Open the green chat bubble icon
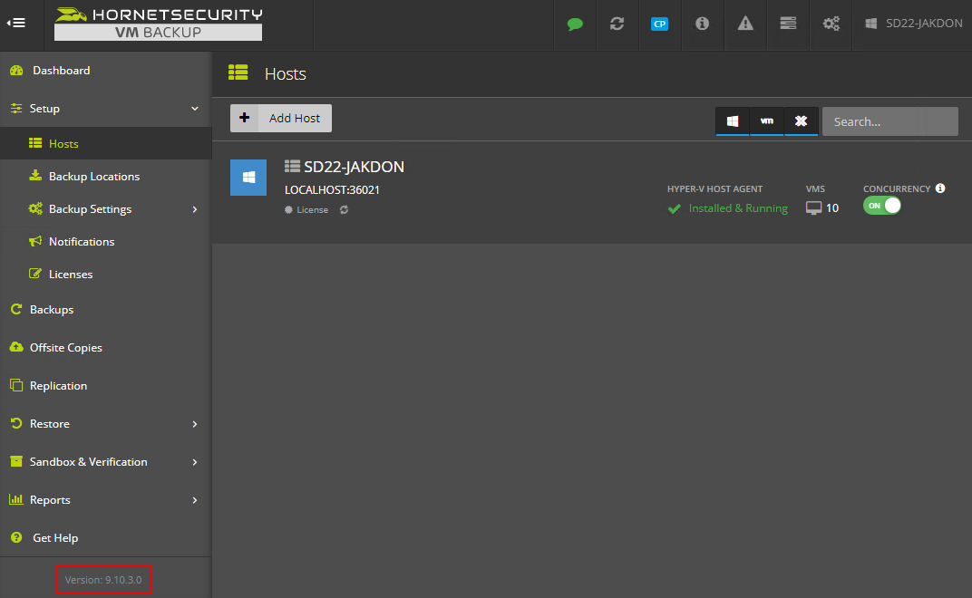This screenshot has height=598, width=972. 575,24
